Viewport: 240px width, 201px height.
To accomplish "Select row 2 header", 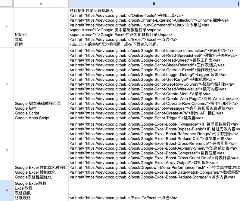I will coord(7,84).
